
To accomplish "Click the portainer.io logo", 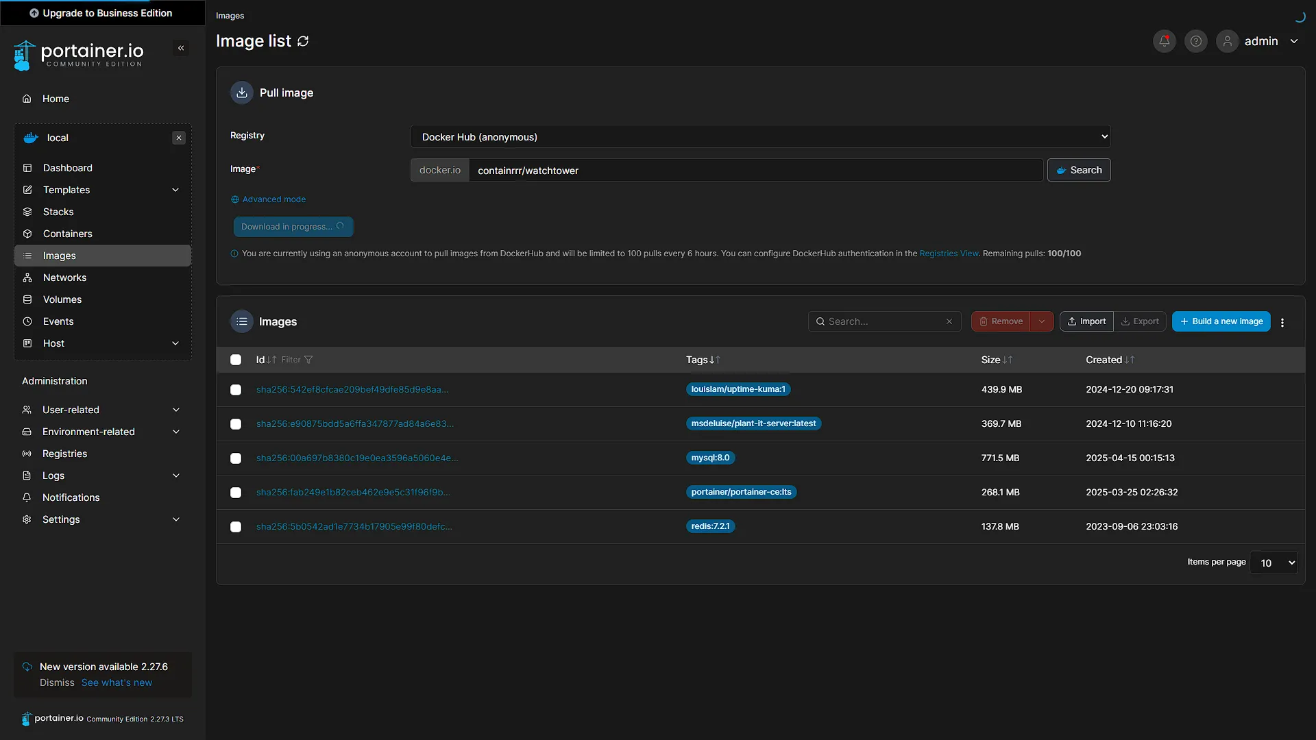I will 79,55.
